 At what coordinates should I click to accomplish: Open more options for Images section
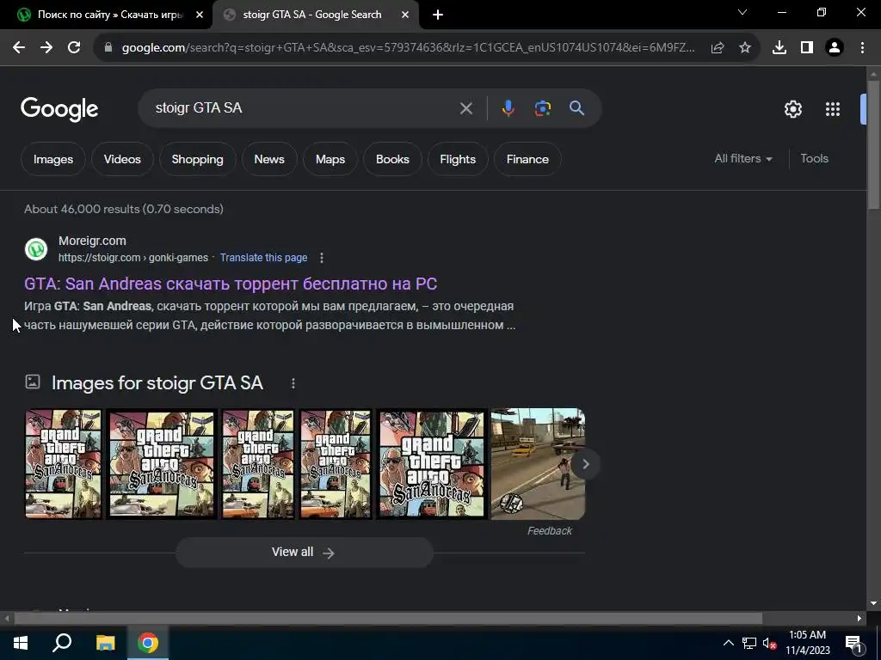pos(293,383)
